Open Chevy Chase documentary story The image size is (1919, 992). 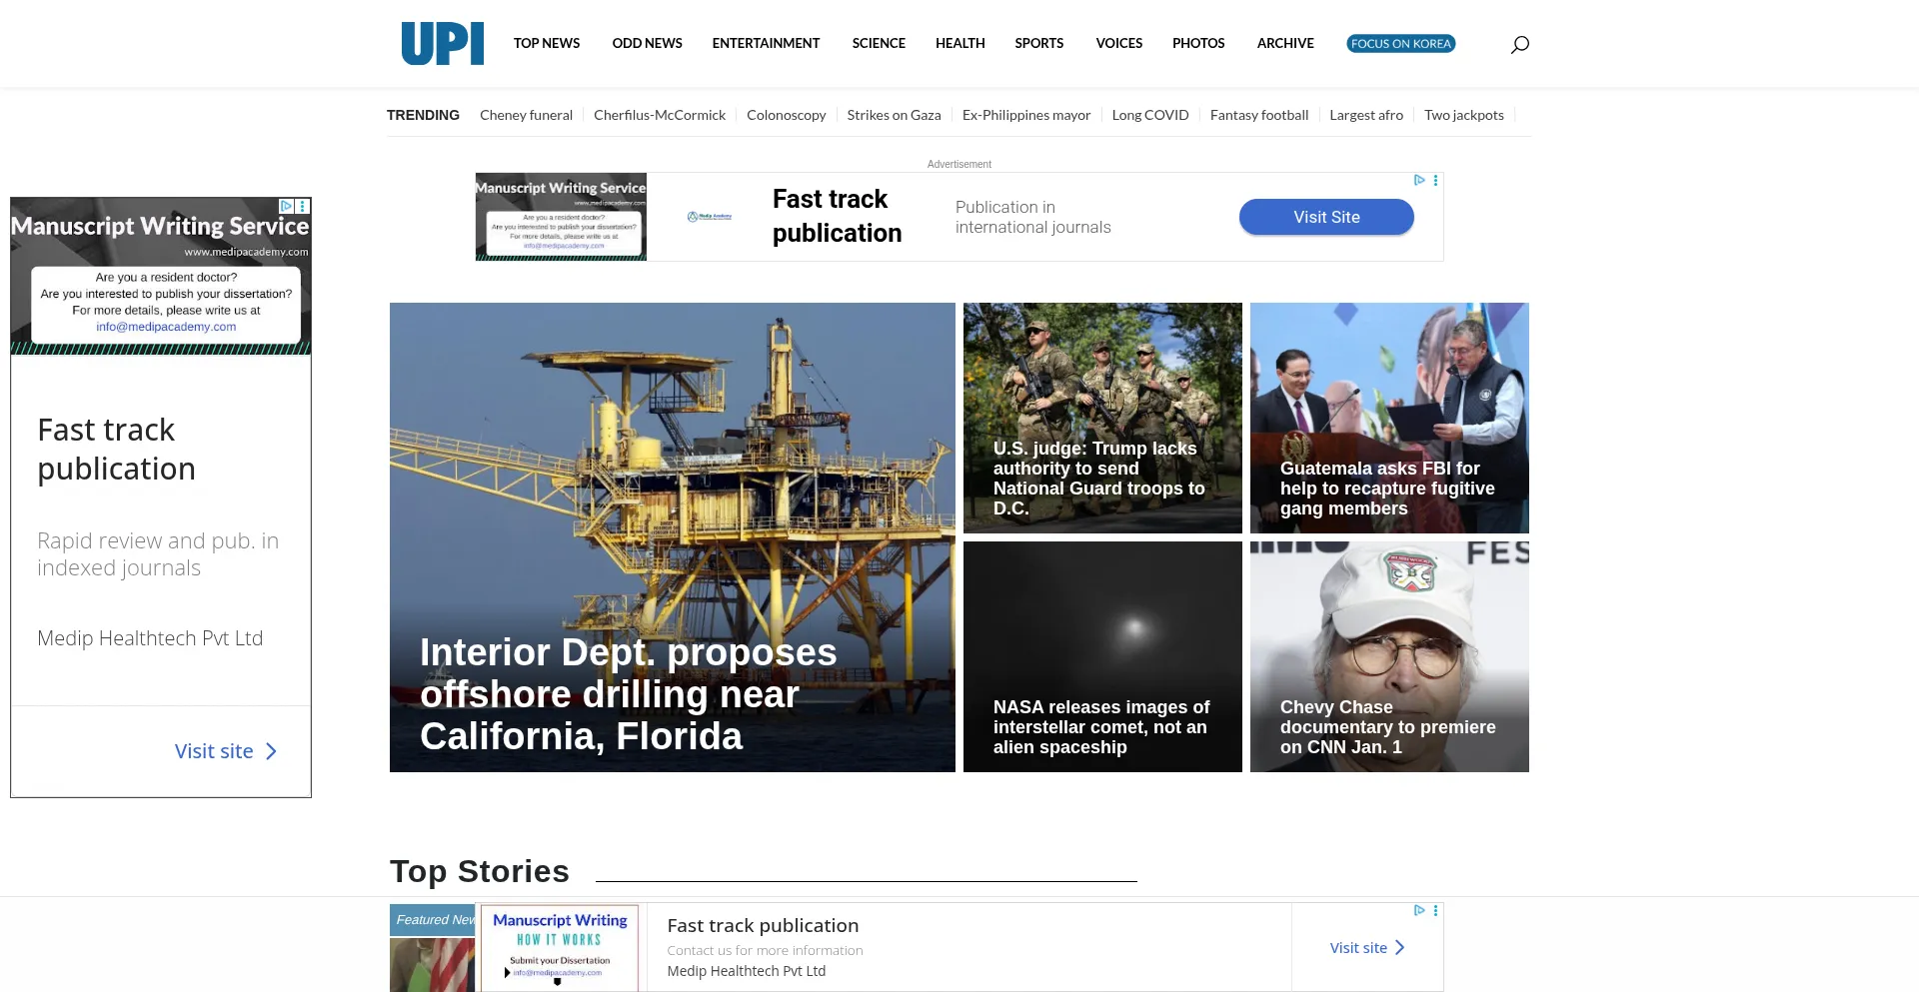(1387, 726)
